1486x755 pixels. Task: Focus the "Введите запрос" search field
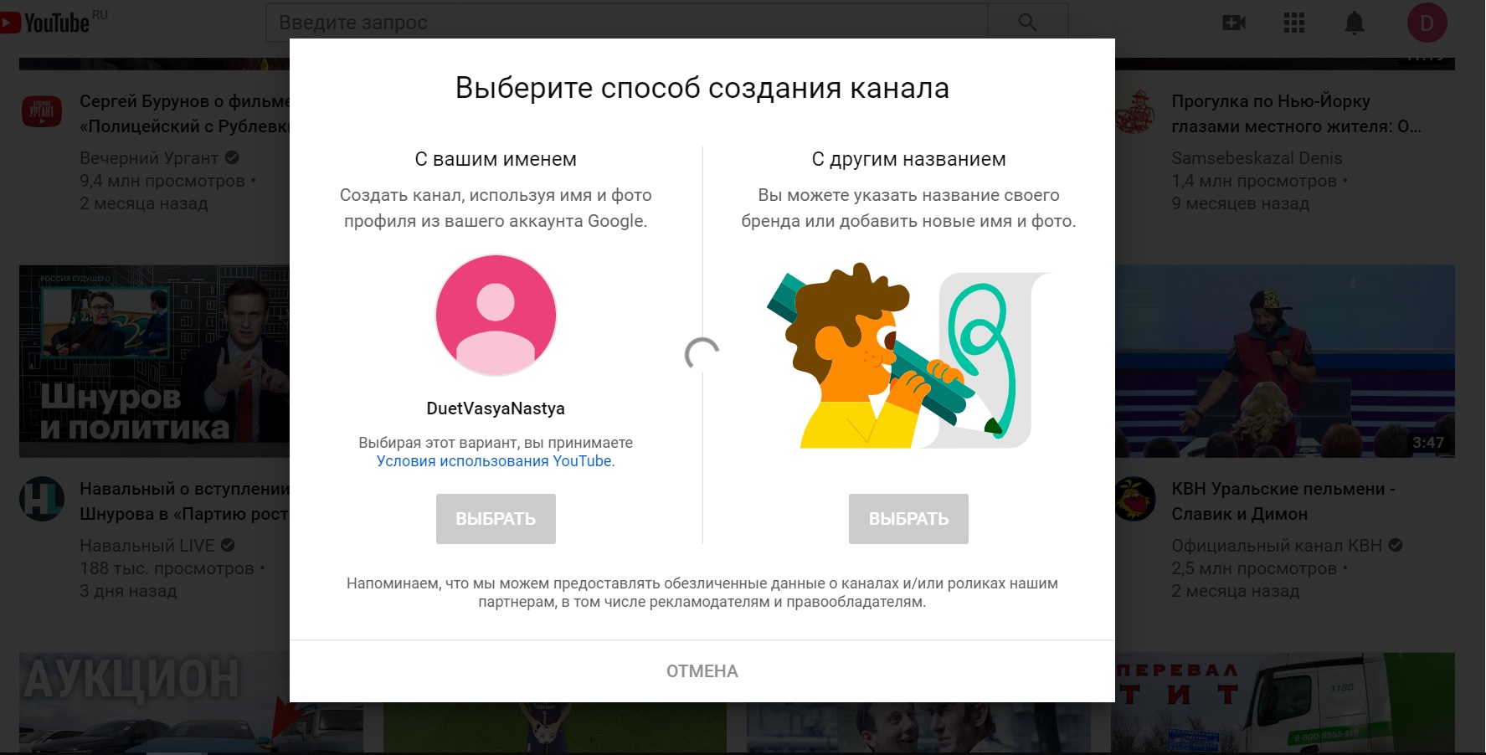[627, 23]
